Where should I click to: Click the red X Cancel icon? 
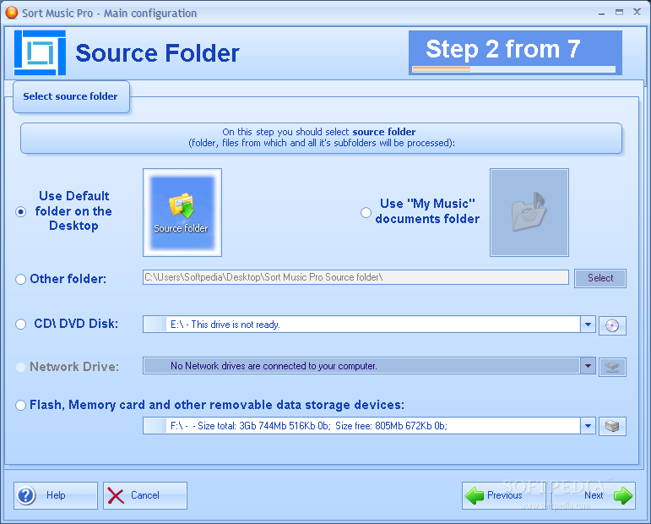click(116, 495)
